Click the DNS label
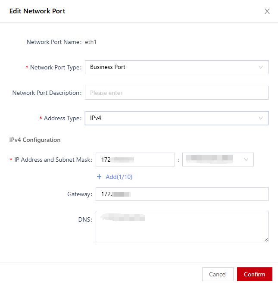Viewport: 278px width, 285px height. [85, 219]
